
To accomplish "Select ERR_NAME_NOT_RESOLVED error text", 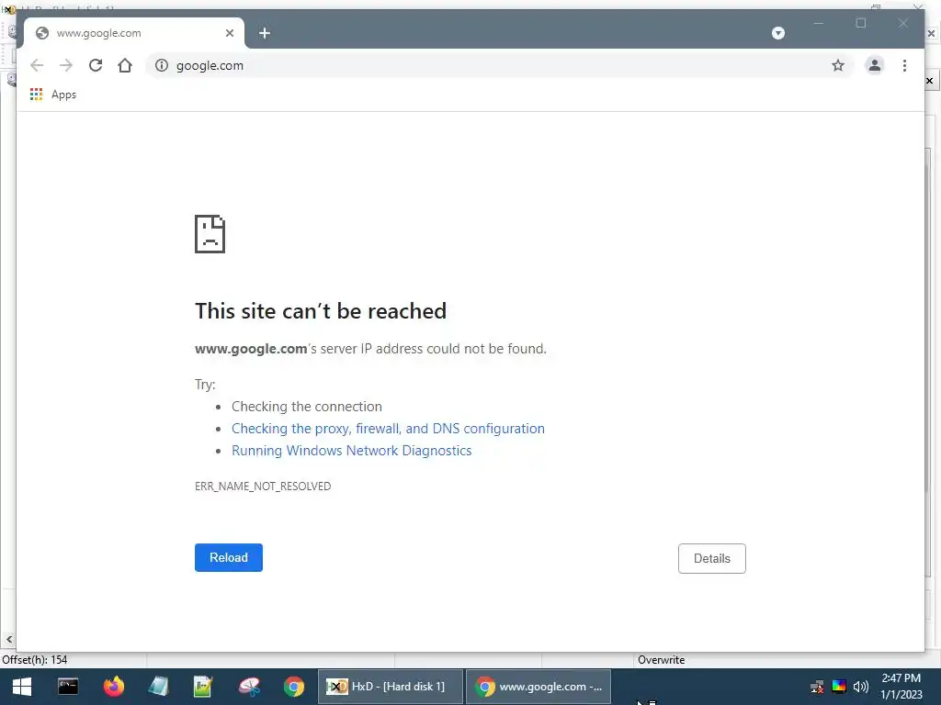I will point(263,487).
